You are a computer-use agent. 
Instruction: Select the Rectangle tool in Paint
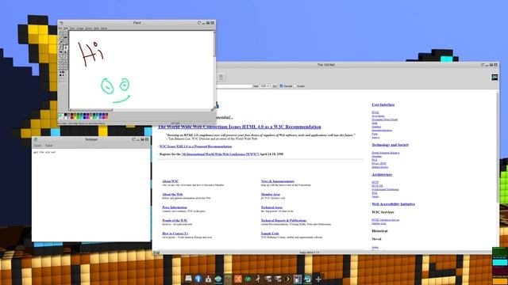(x=60, y=62)
